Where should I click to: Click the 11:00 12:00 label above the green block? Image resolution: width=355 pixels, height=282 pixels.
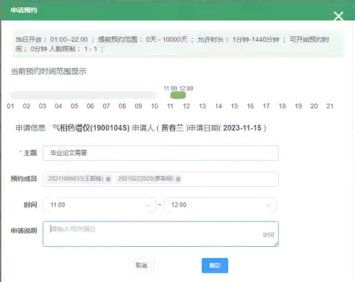[x=178, y=88]
